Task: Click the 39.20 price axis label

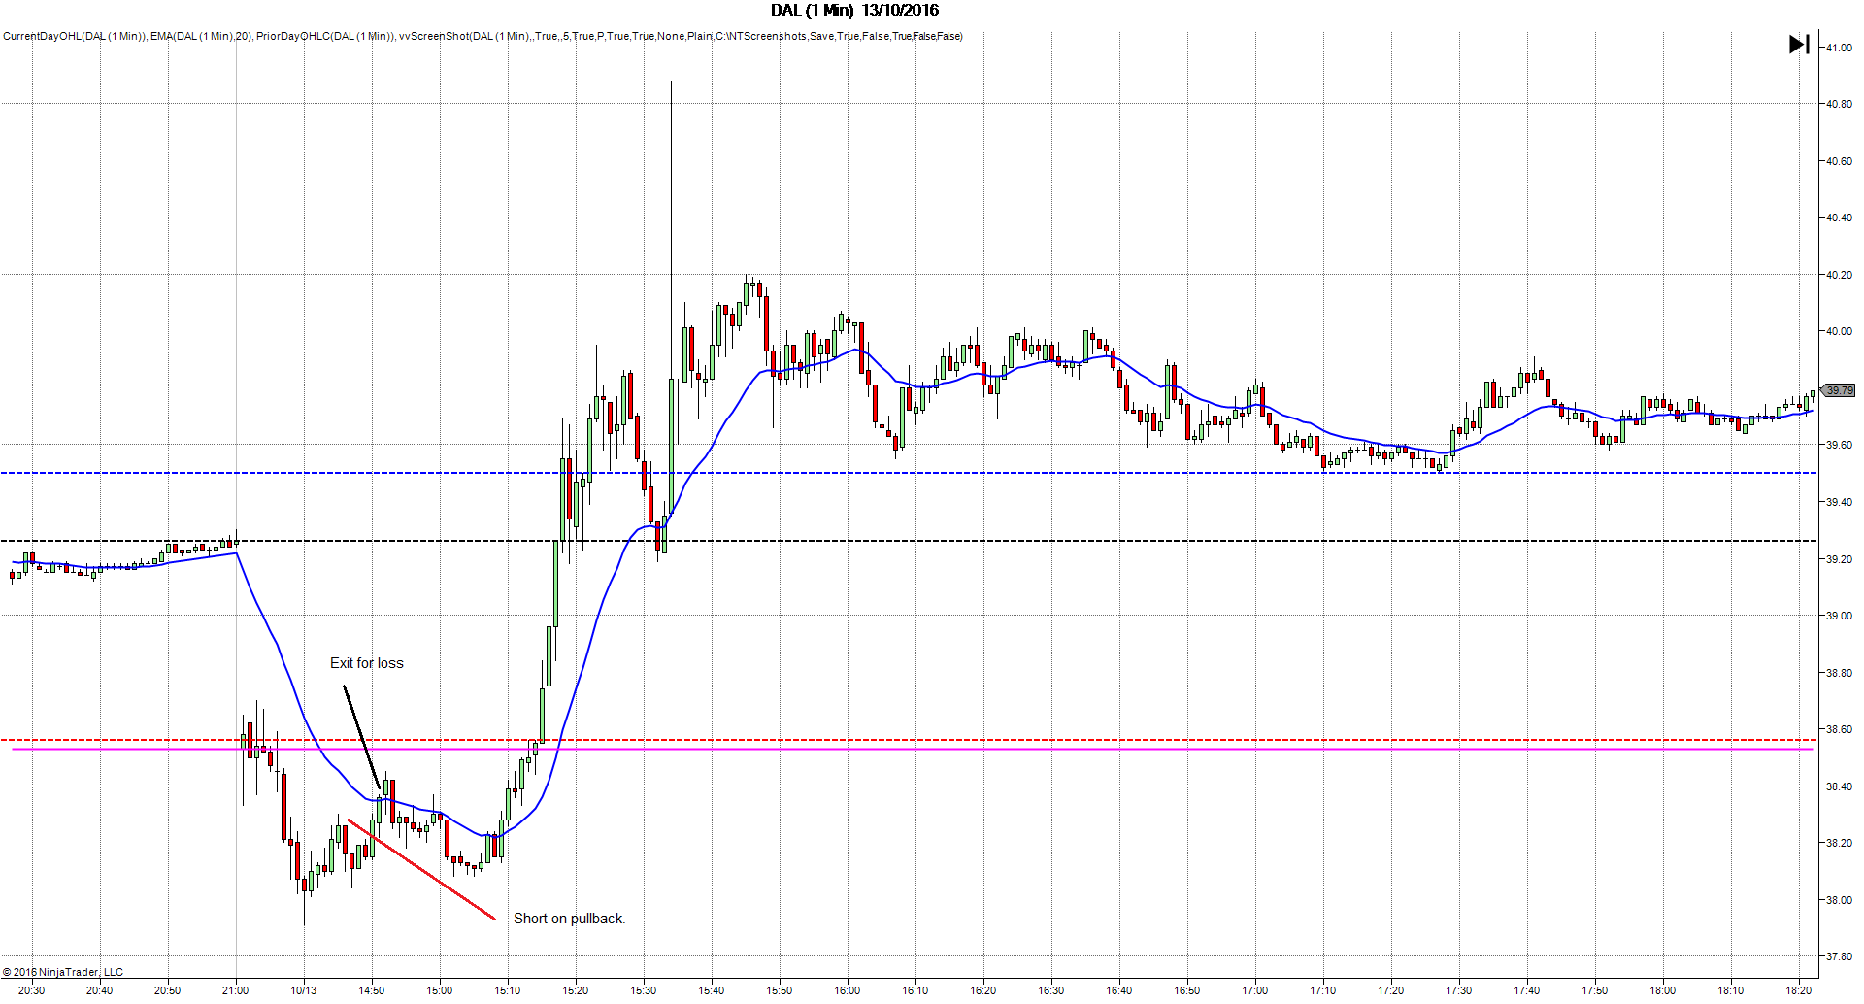Action: [1839, 559]
